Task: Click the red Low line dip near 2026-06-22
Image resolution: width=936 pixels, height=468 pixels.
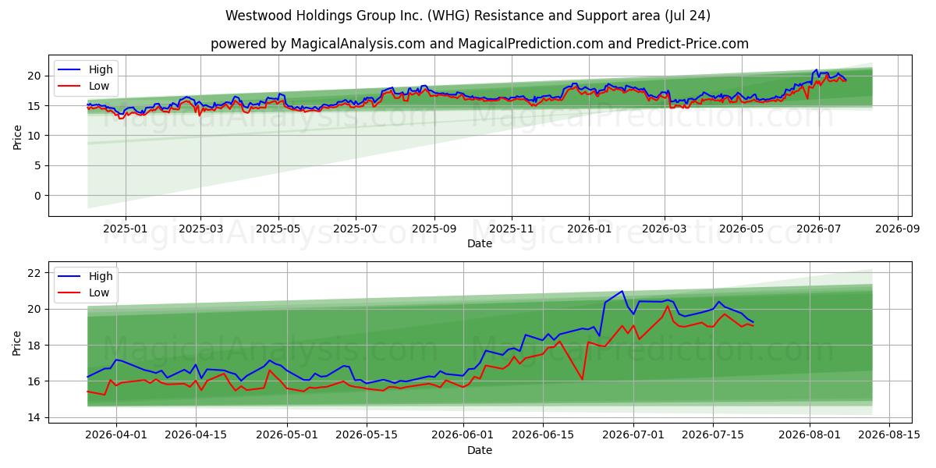Action: tap(583, 379)
